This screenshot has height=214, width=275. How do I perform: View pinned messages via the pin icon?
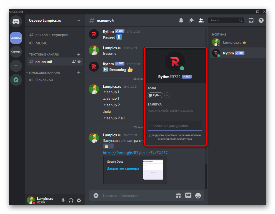pos(191,20)
